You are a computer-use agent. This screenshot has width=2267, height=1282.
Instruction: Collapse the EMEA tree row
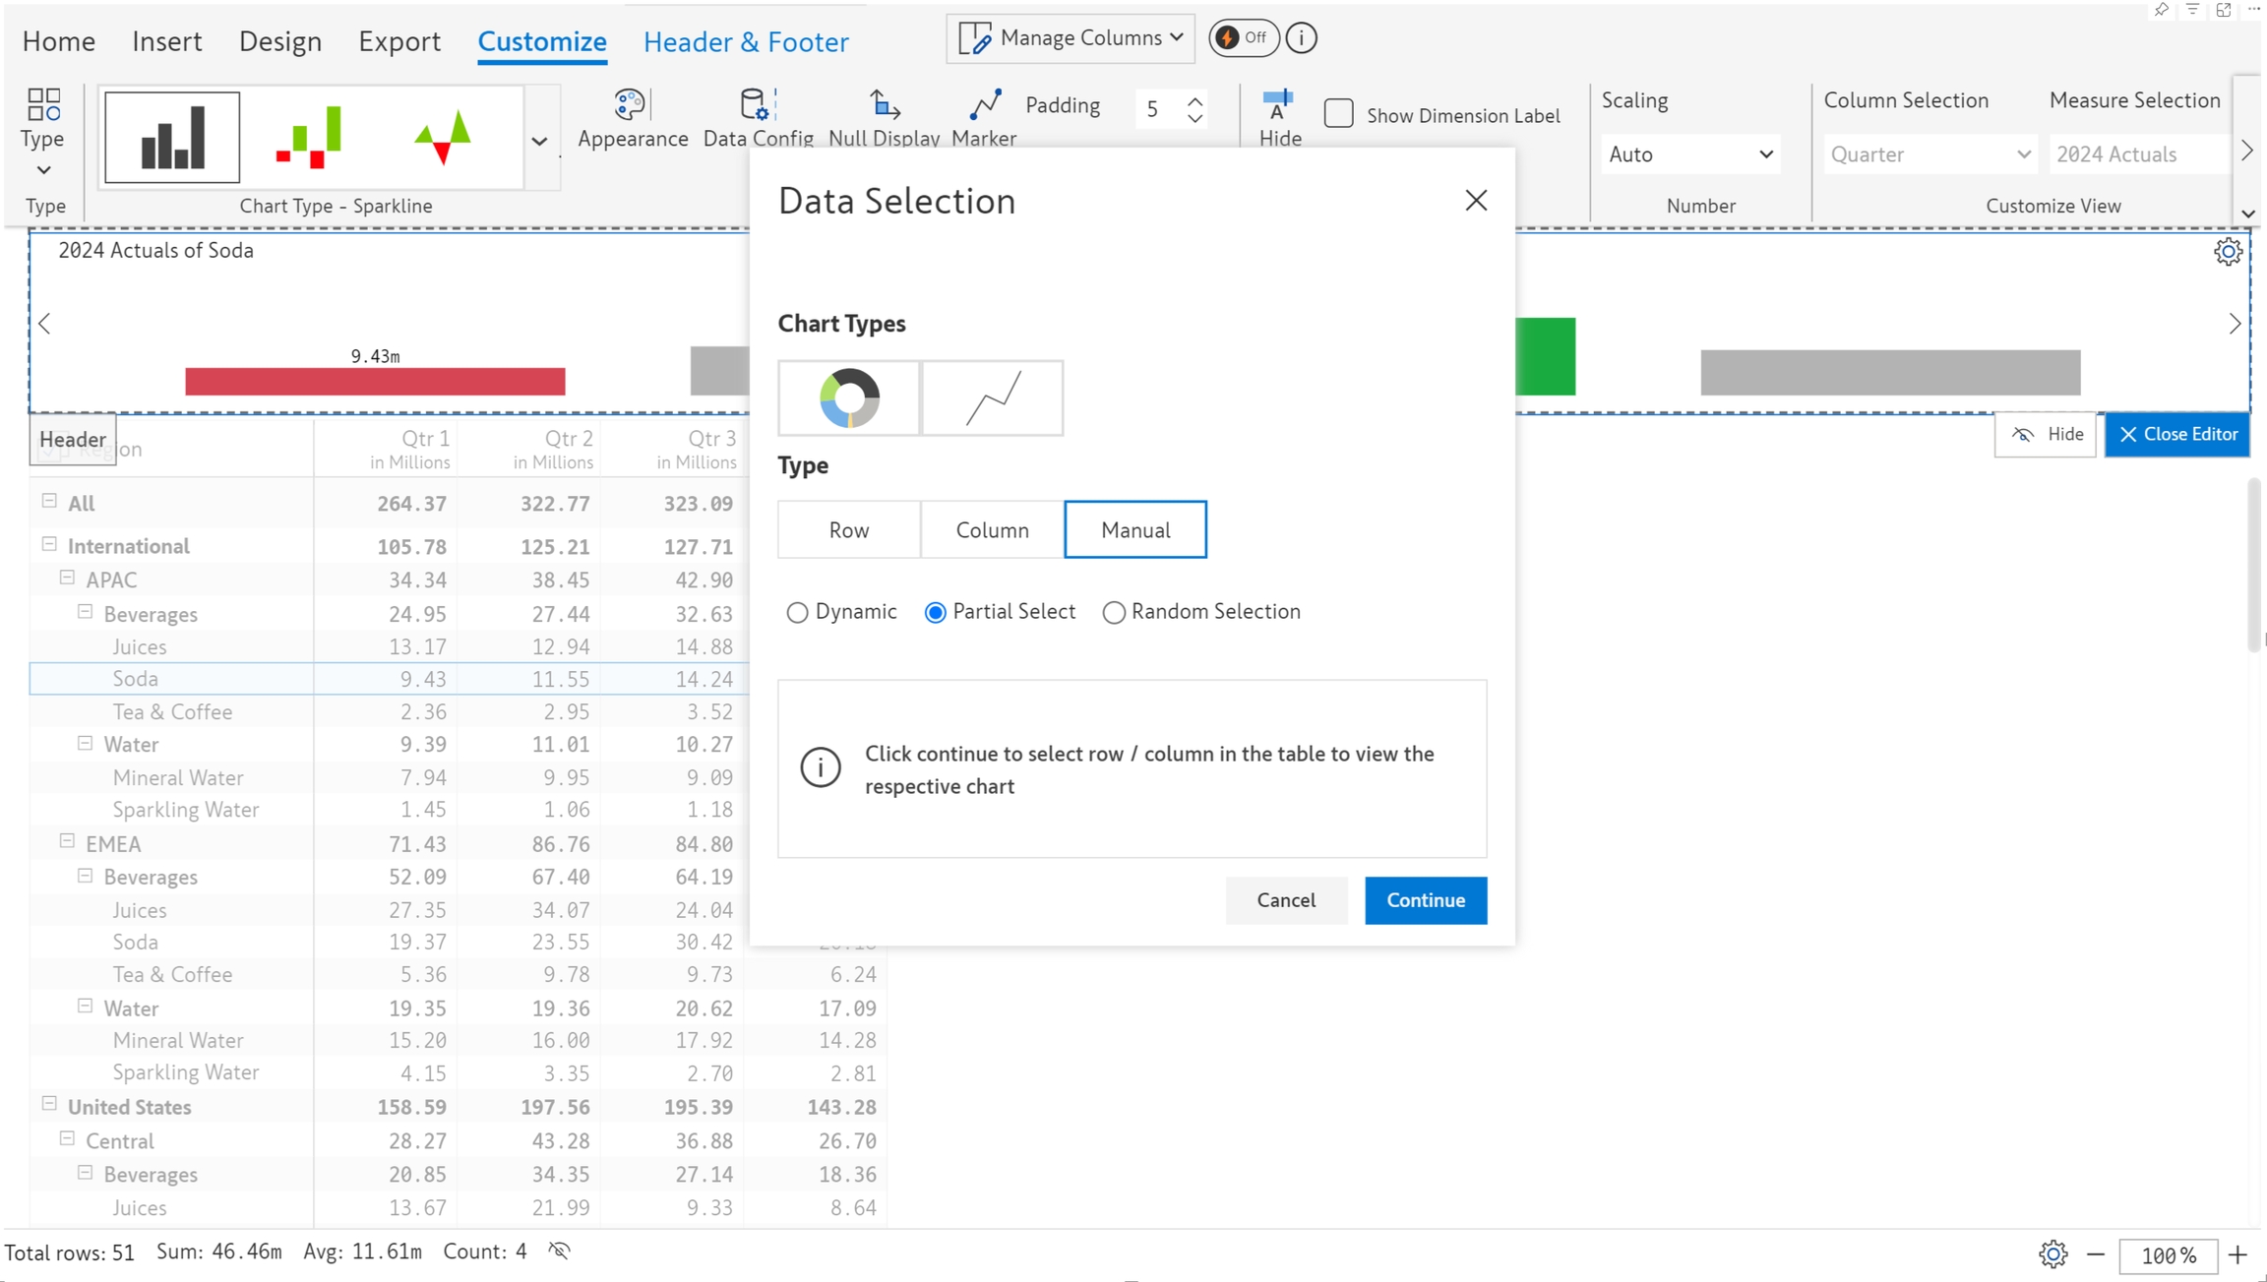click(x=67, y=841)
